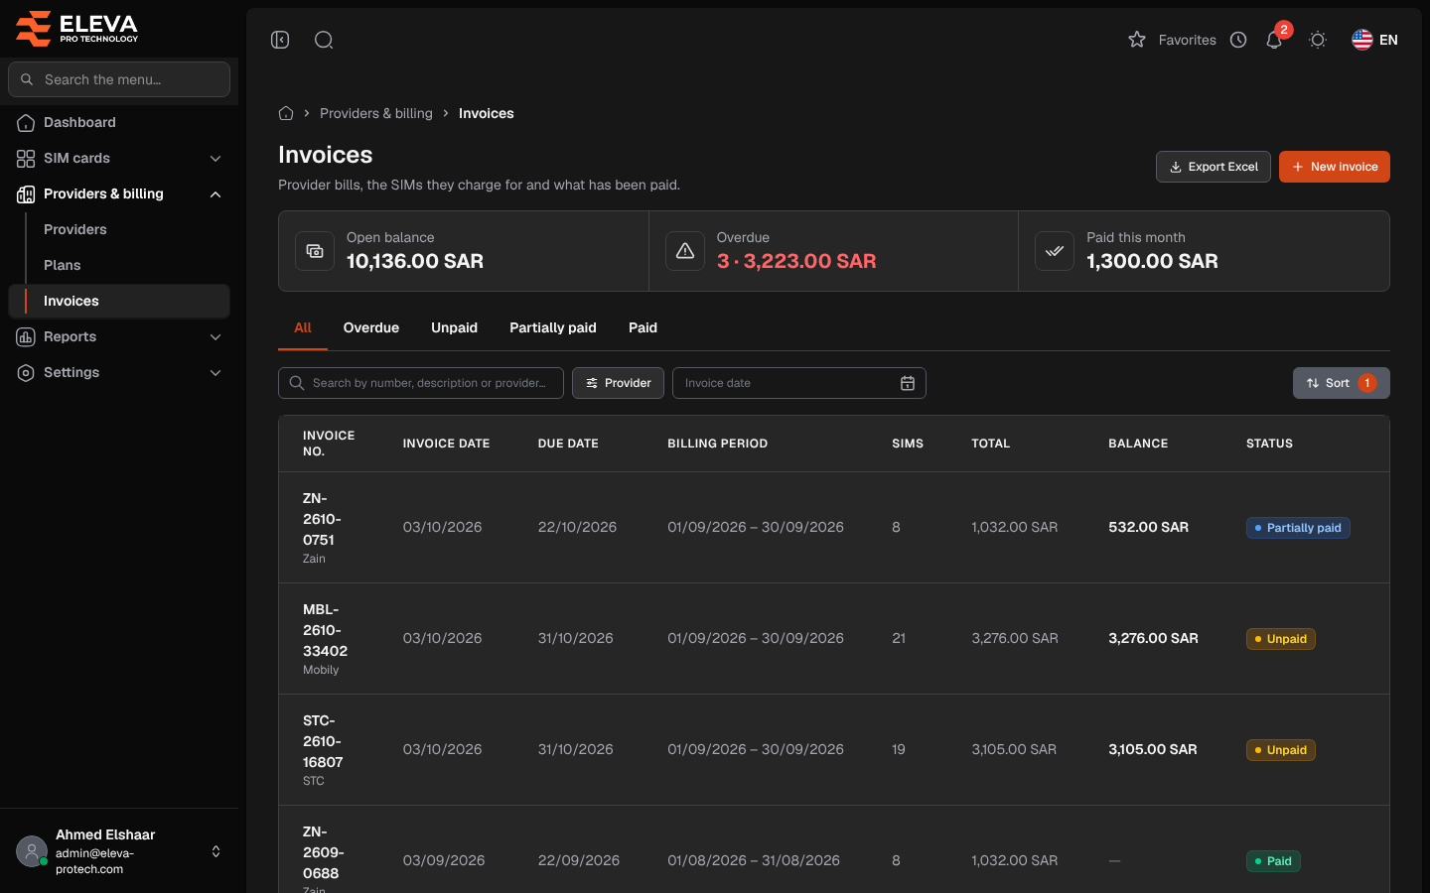Image resolution: width=1430 pixels, height=893 pixels.
Task: Open Dashboard from the sidebar
Action: tap(119, 122)
